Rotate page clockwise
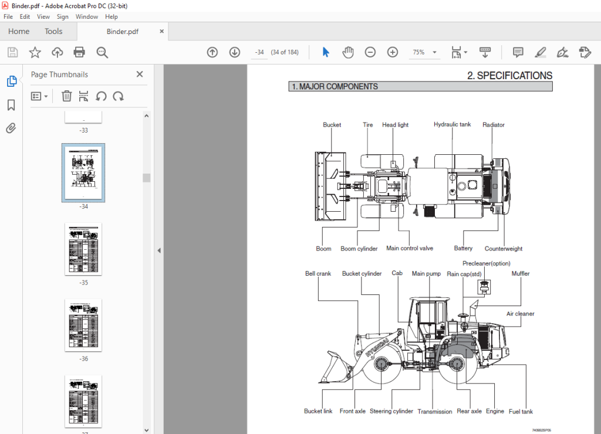 pyautogui.click(x=119, y=96)
